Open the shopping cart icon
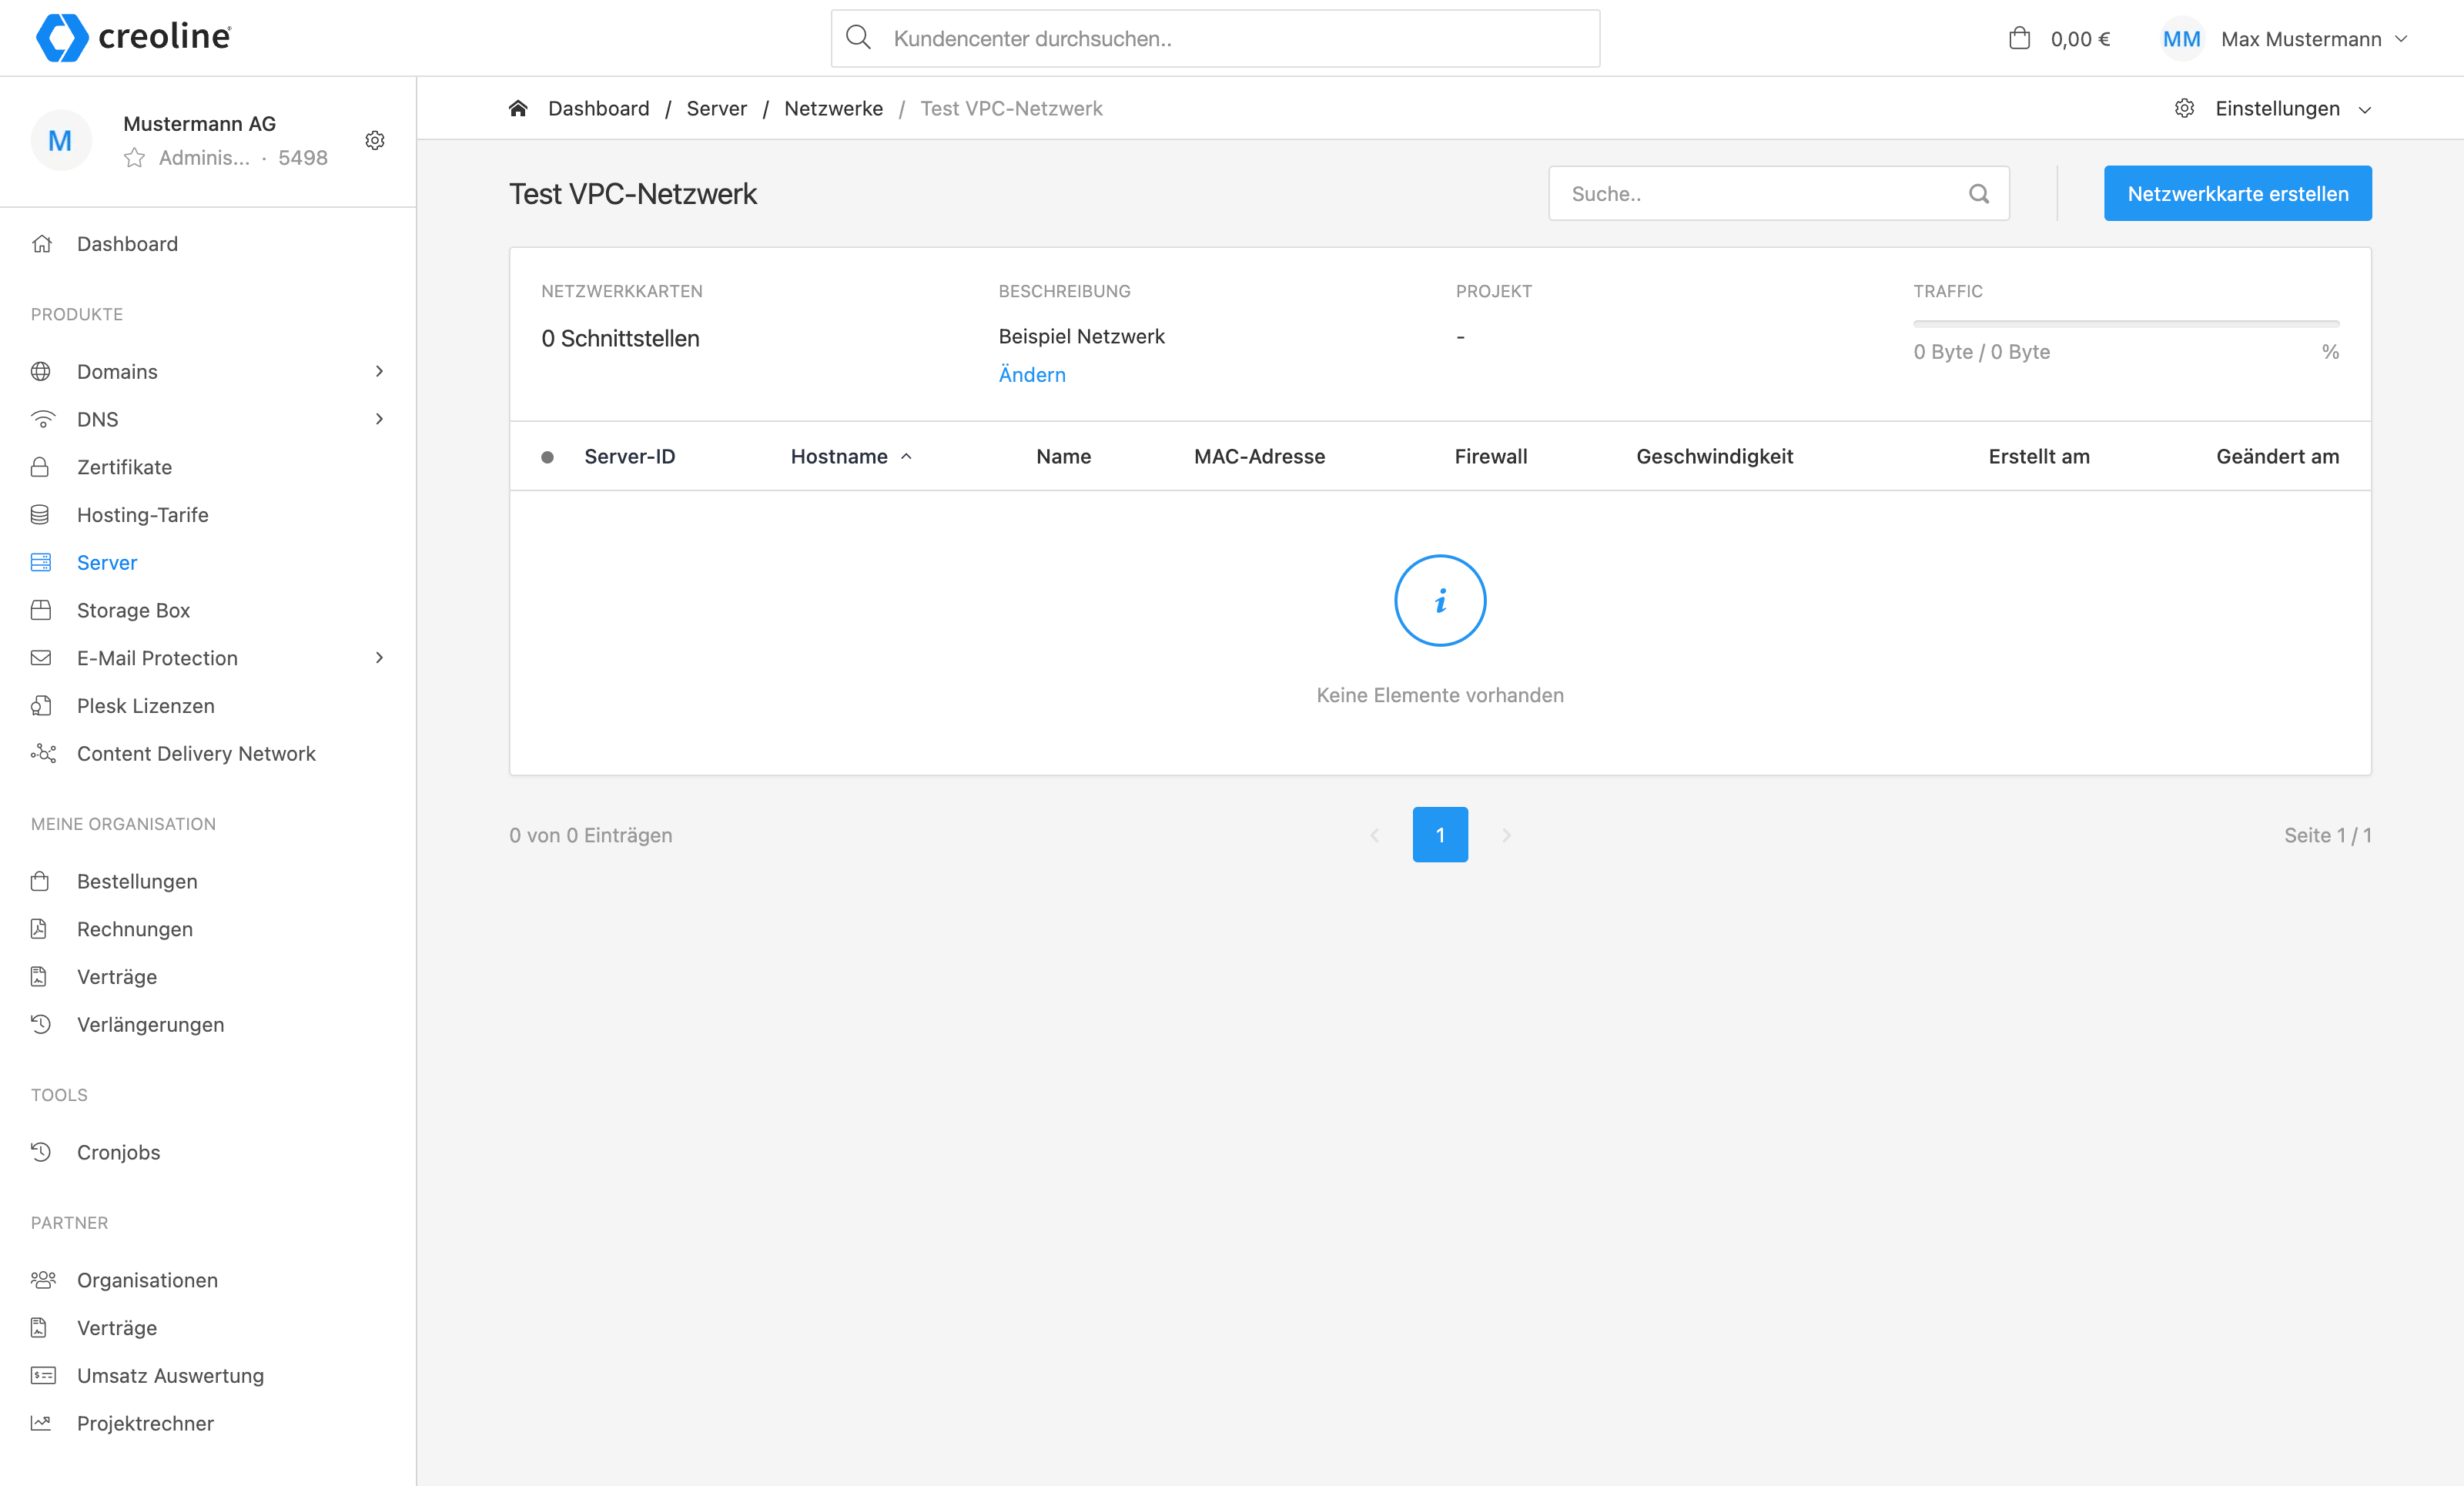The height and width of the screenshot is (1486, 2464). pyautogui.click(x=2019, y=38)
